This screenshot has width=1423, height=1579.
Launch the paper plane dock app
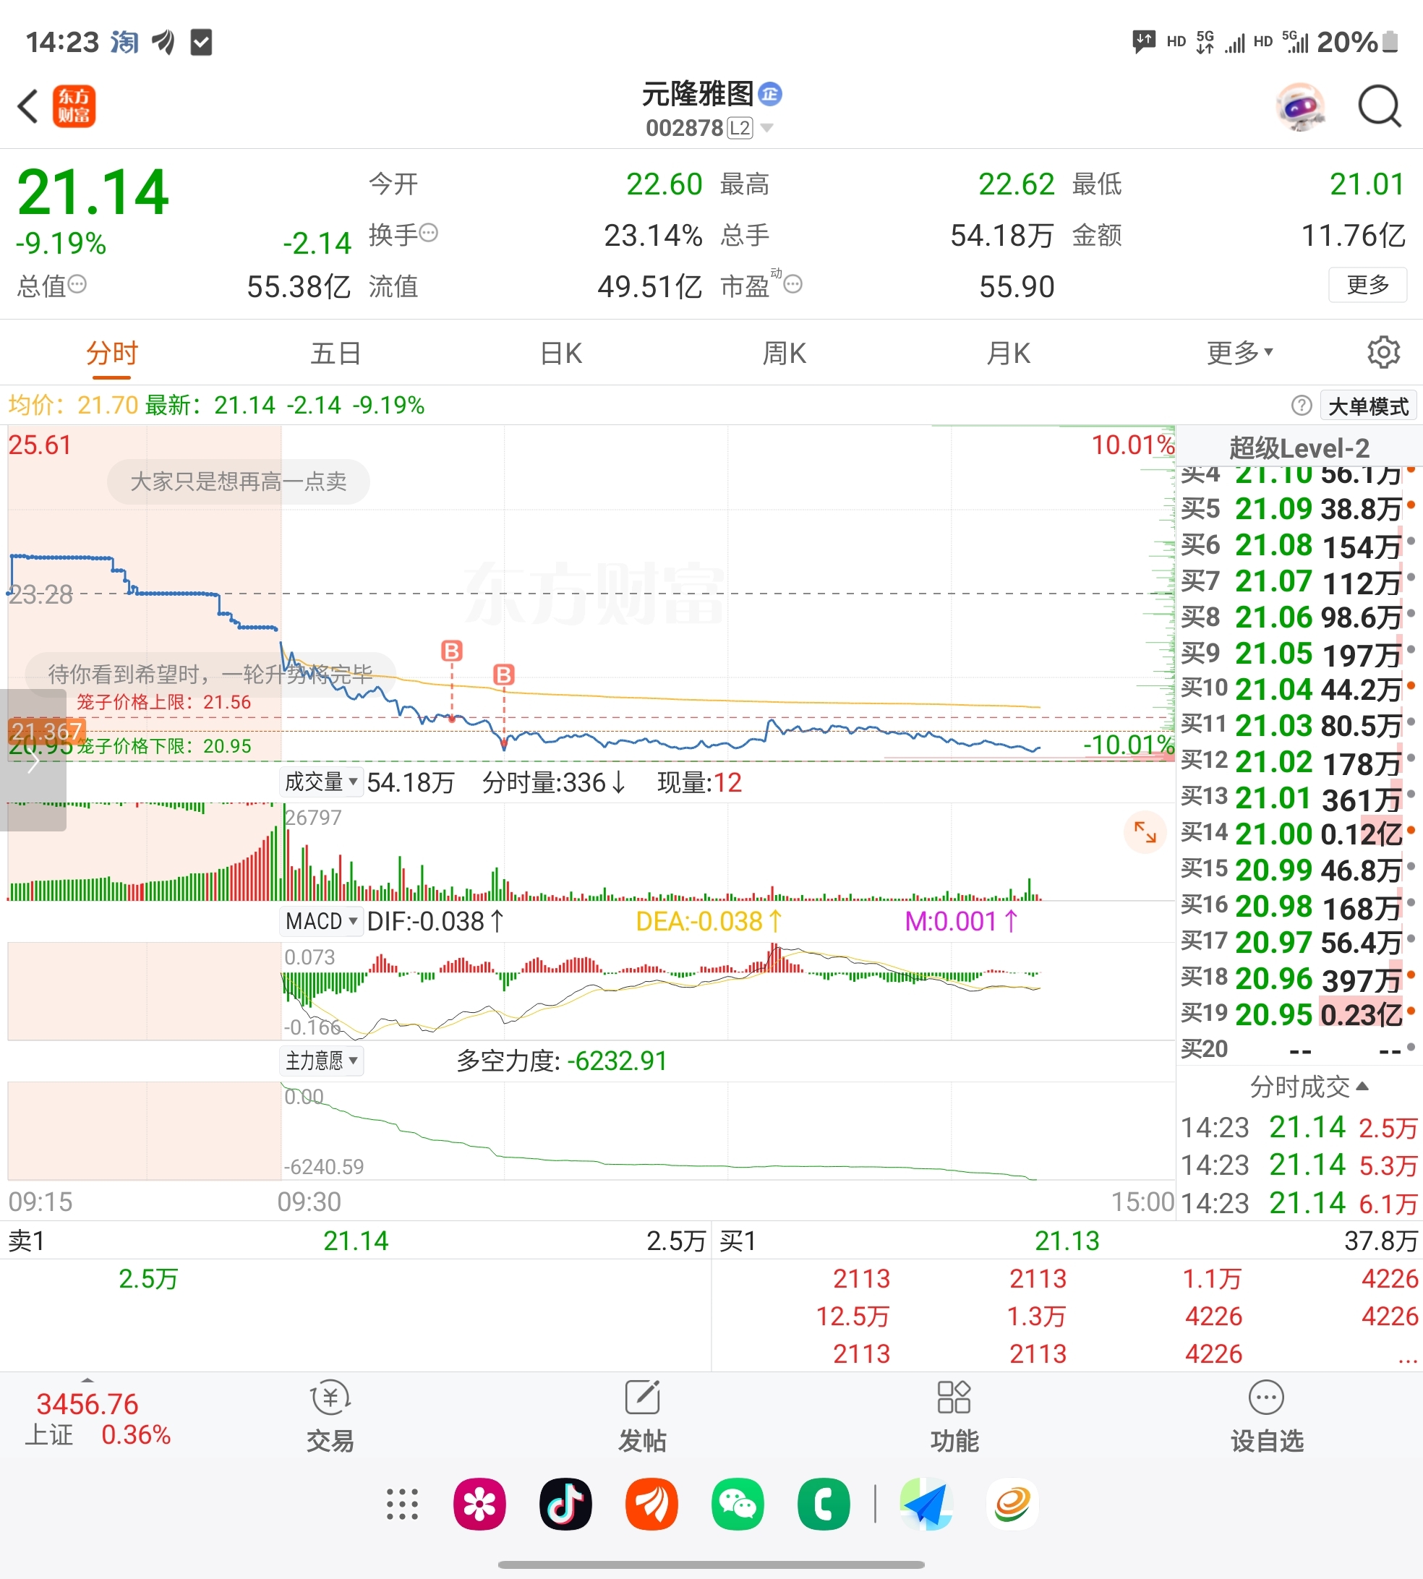[x=926, y=1505]
